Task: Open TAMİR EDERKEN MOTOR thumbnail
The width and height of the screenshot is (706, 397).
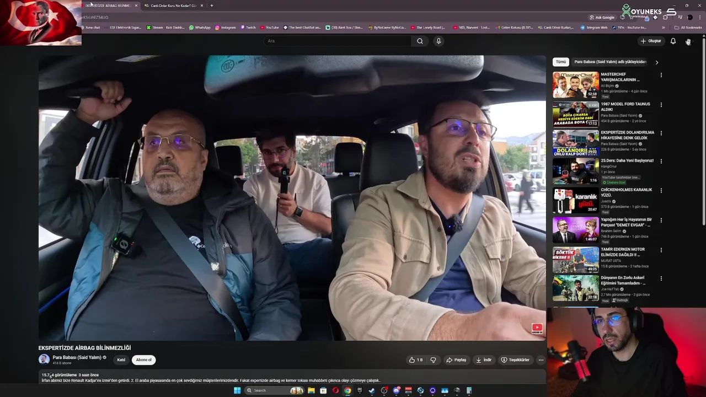Action: pos(576,260)
